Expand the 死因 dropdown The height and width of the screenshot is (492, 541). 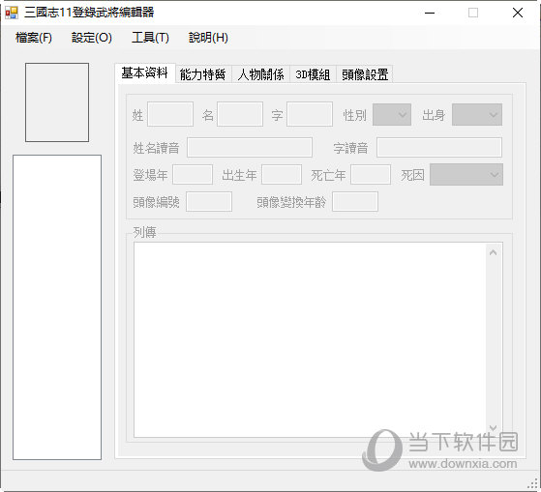point(466,175)
